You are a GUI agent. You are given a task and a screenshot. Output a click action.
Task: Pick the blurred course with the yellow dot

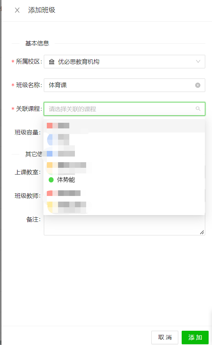[124, 205]
